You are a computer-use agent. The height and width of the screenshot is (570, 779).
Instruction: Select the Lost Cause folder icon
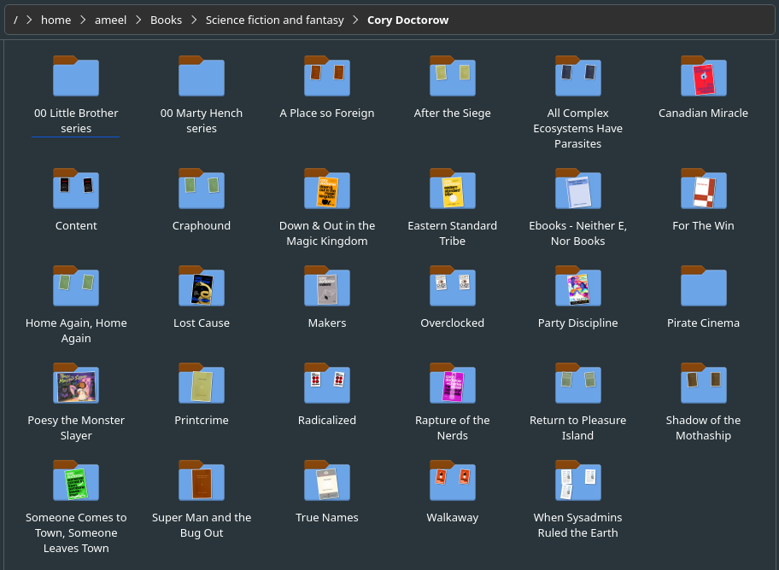click(x=202, y=286)
